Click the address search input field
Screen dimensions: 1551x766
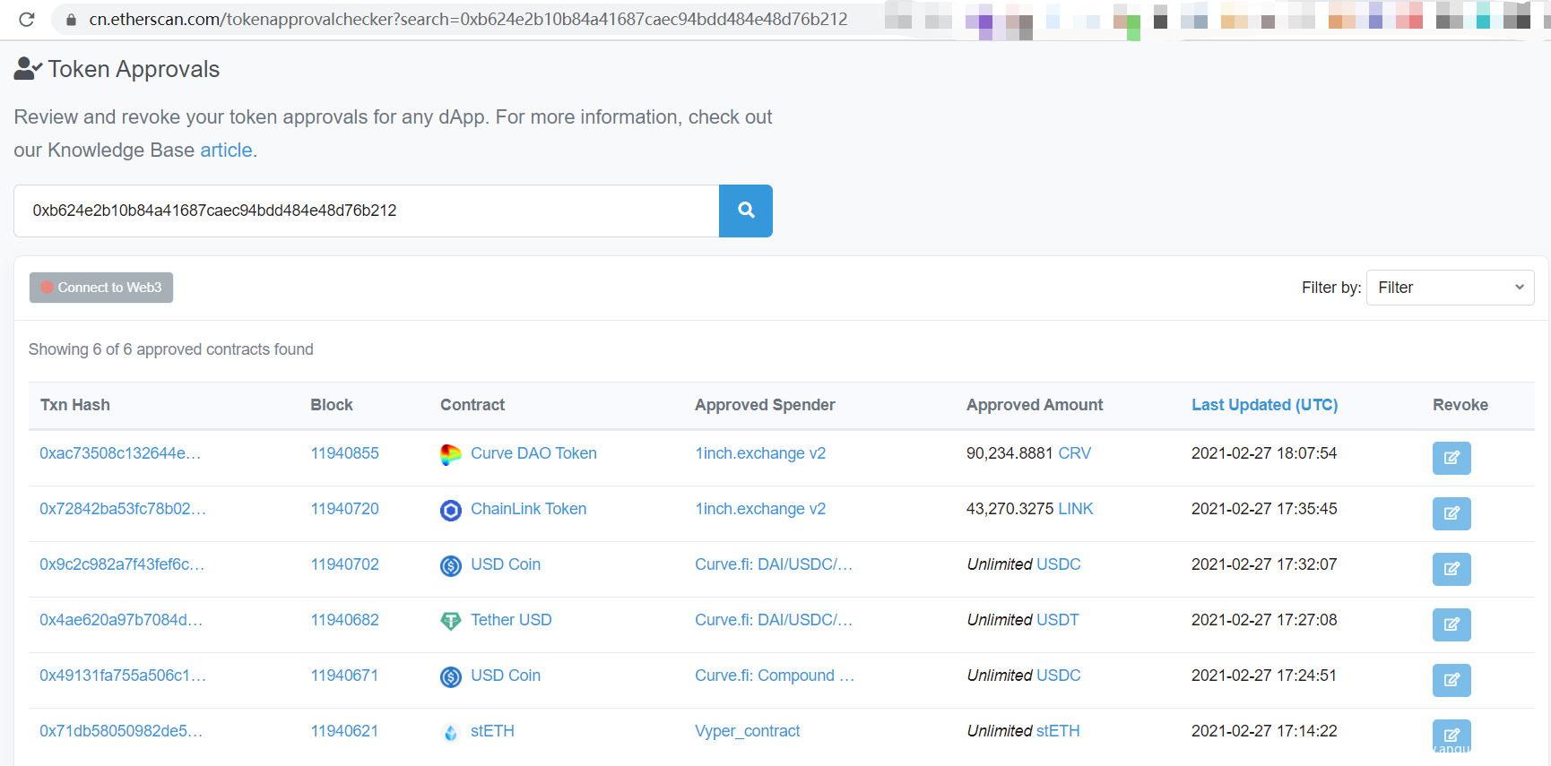click(x=366, y=211)
